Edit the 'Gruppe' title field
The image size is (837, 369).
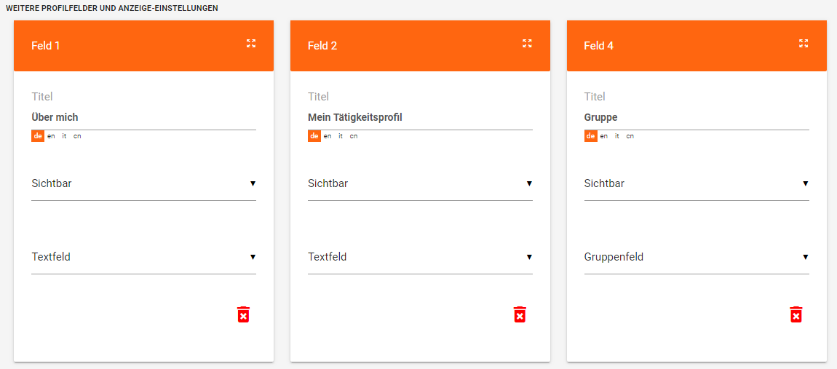(x=697, y=117)
